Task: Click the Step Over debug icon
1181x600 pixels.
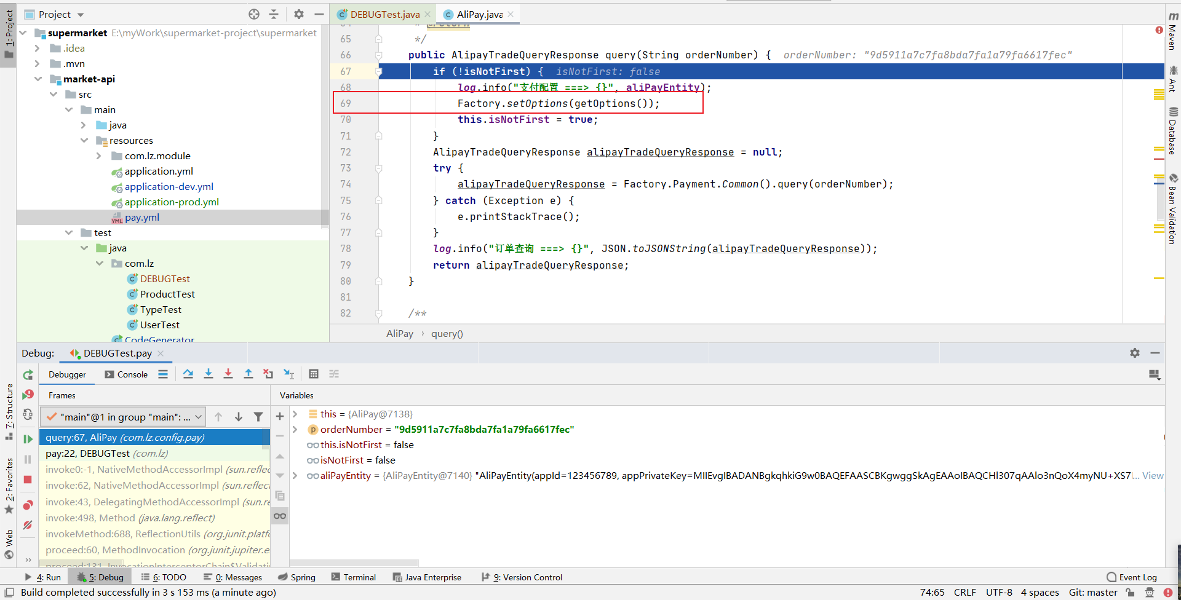Action: [188, 374]
